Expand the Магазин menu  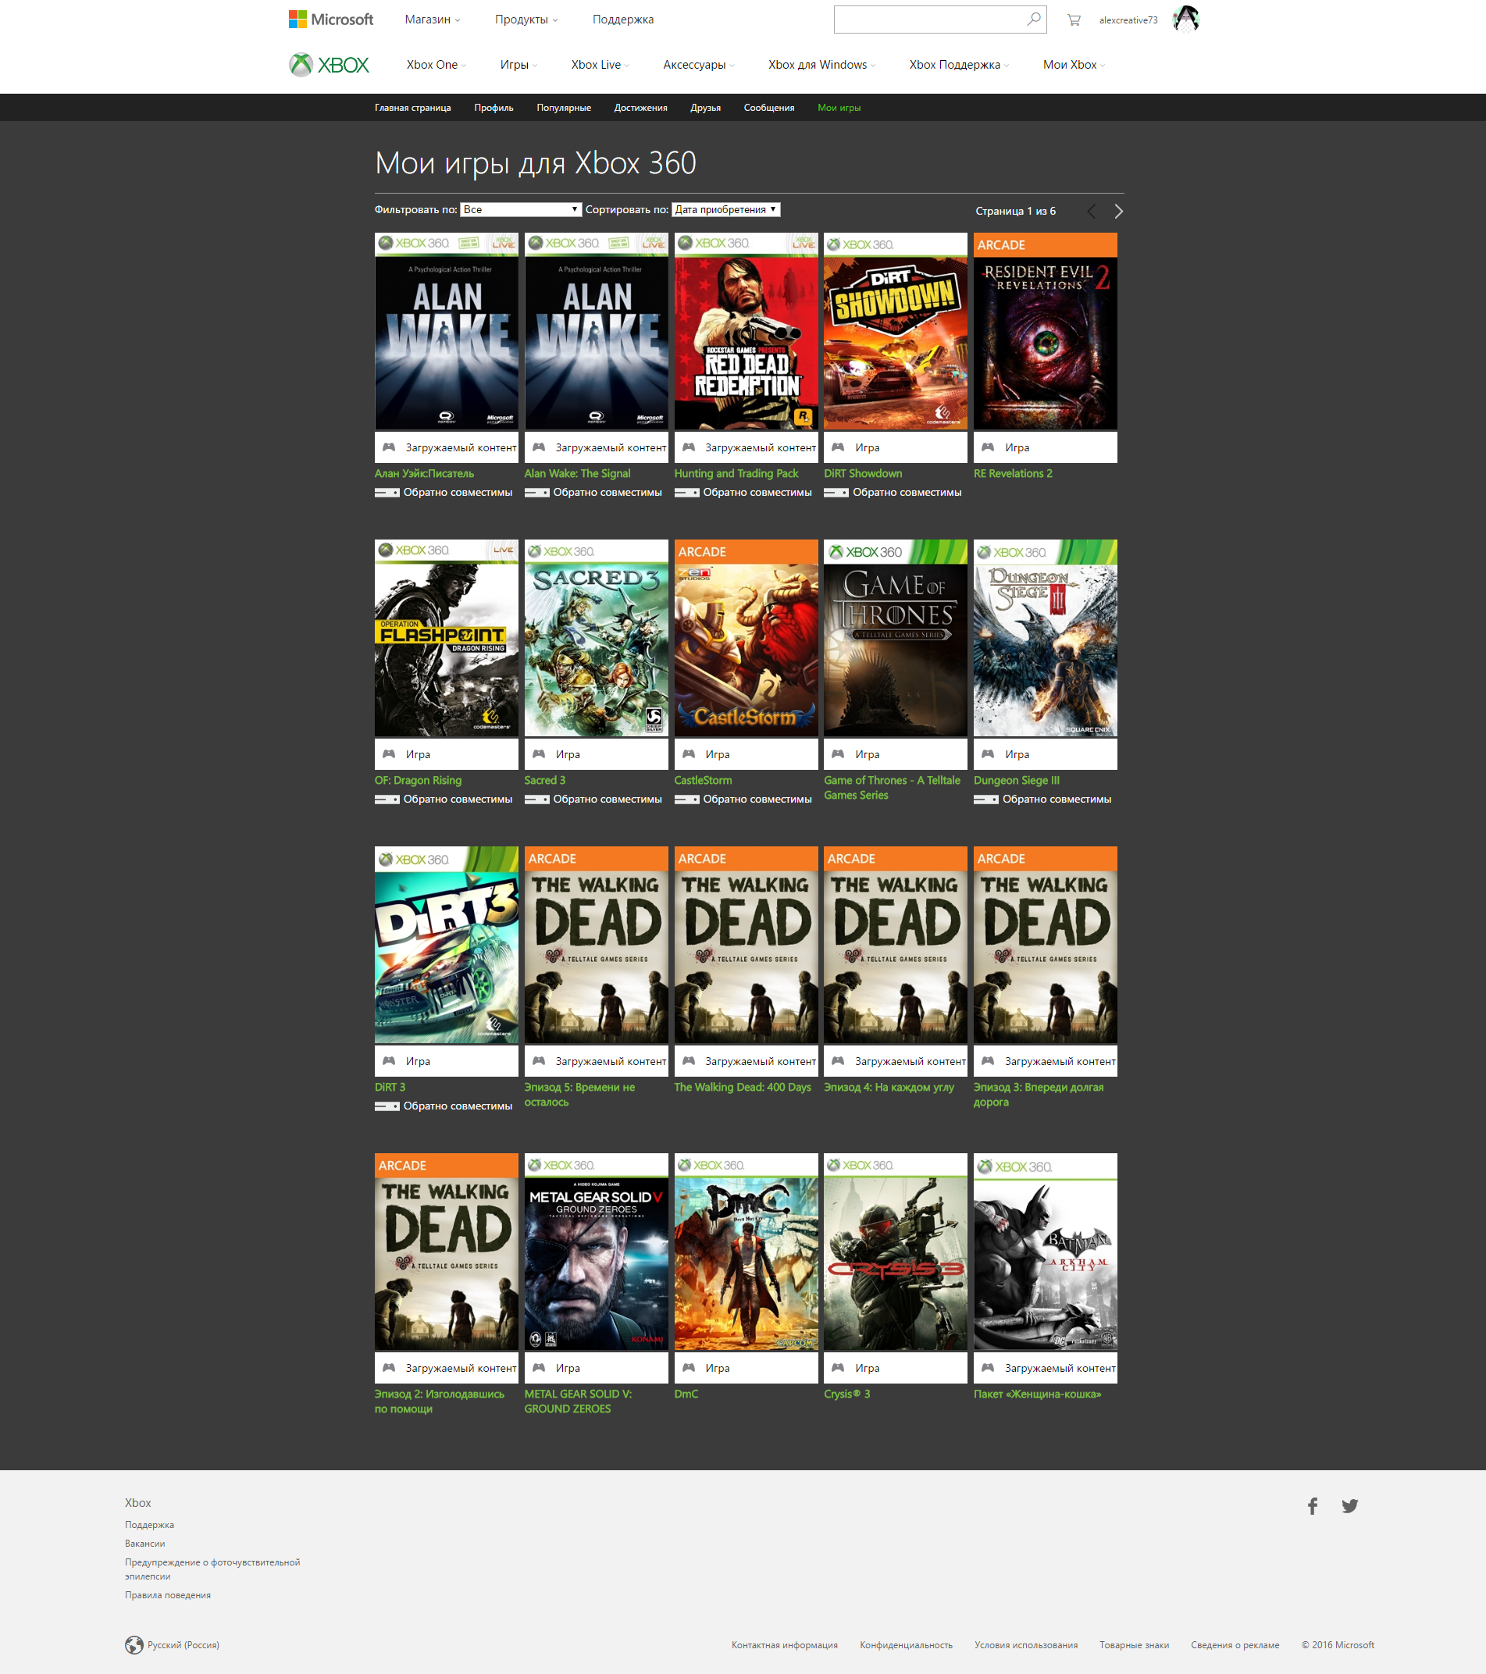coord(432,20)
